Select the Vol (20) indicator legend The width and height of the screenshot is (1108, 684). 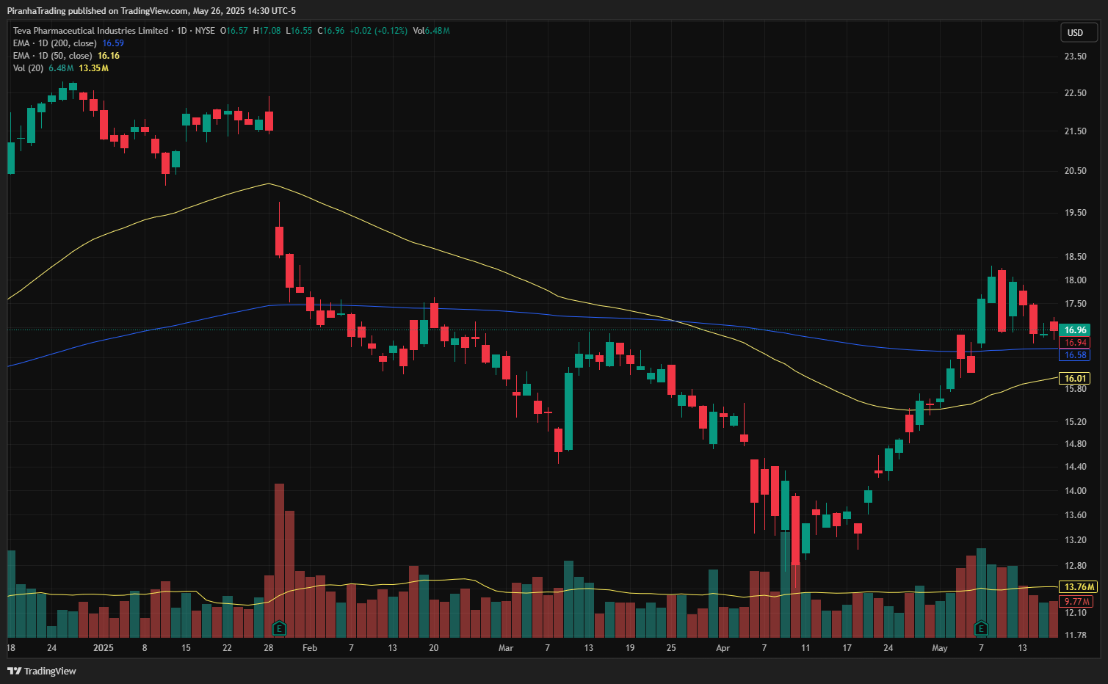(x=28, y=68)
